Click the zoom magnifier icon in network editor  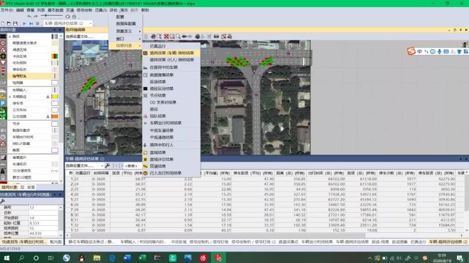(x=178, y=36)
